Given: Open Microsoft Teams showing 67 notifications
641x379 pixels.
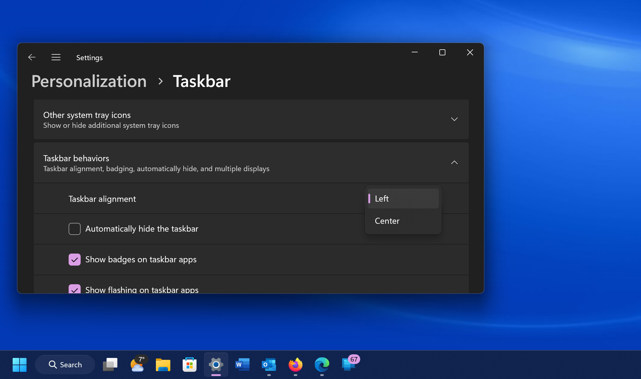Looking at the screenshot, I should (x=348, y=365).
